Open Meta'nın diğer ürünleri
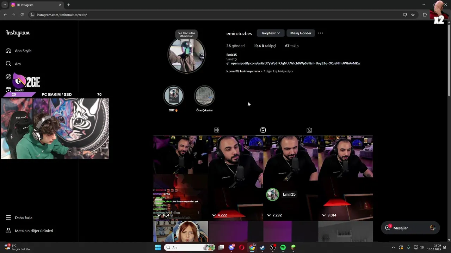This screenshot has height=253, width=451. (x=29, y=231)
